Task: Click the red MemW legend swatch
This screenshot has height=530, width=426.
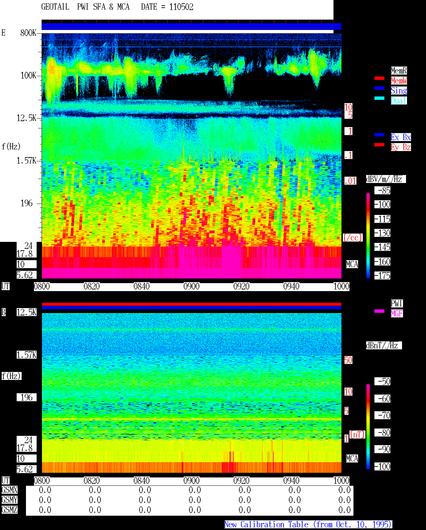Action: (x=379, y=78)
